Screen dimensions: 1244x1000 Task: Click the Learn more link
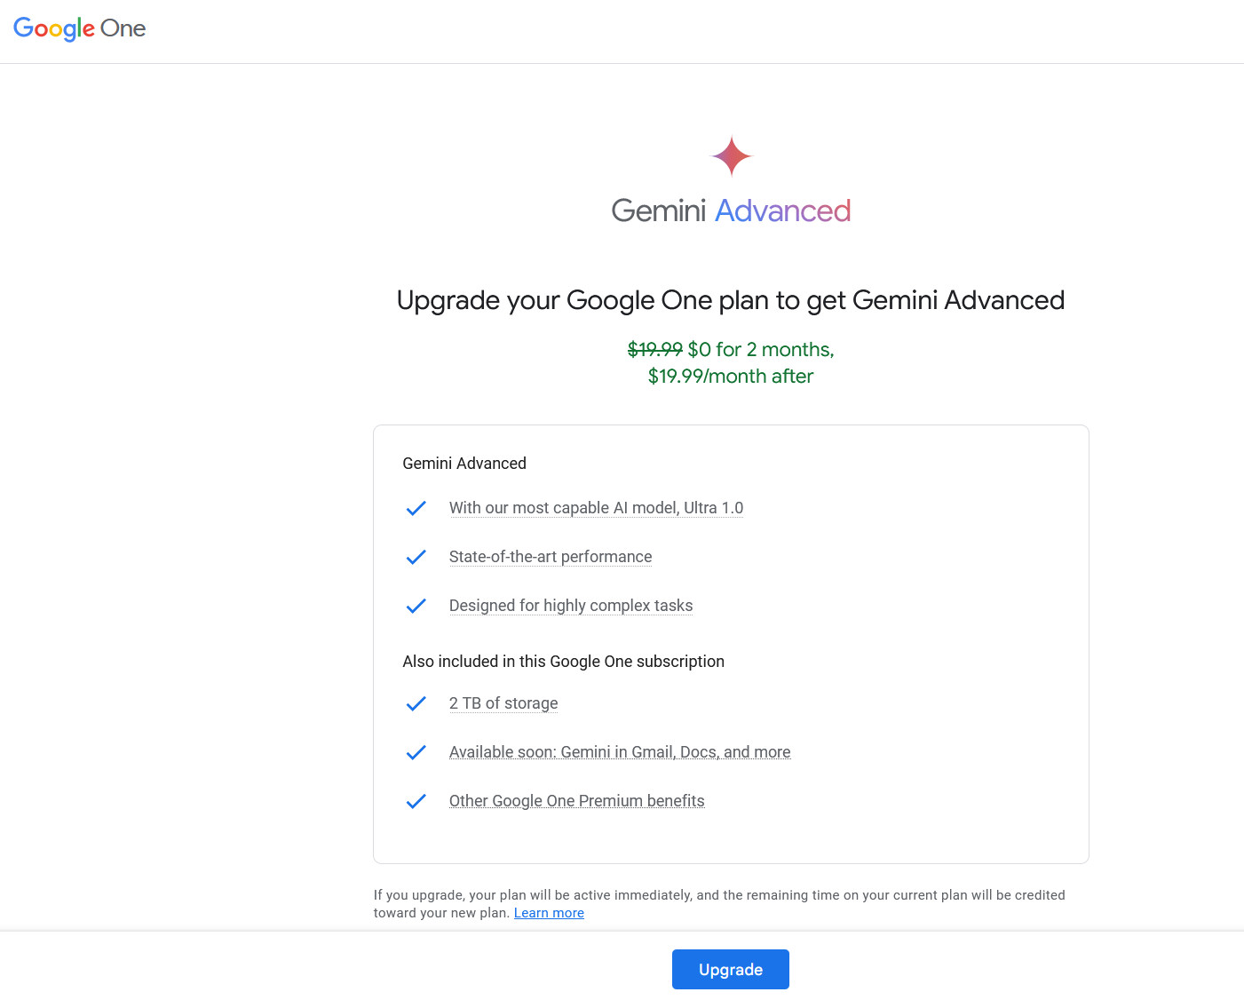click(x=549, y=912)
